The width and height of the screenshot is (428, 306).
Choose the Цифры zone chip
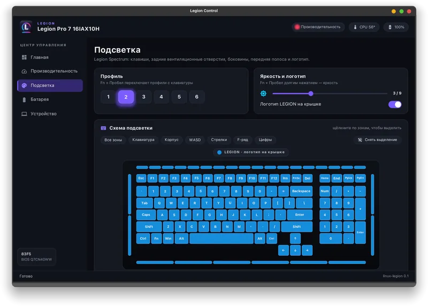coord(265,140)
